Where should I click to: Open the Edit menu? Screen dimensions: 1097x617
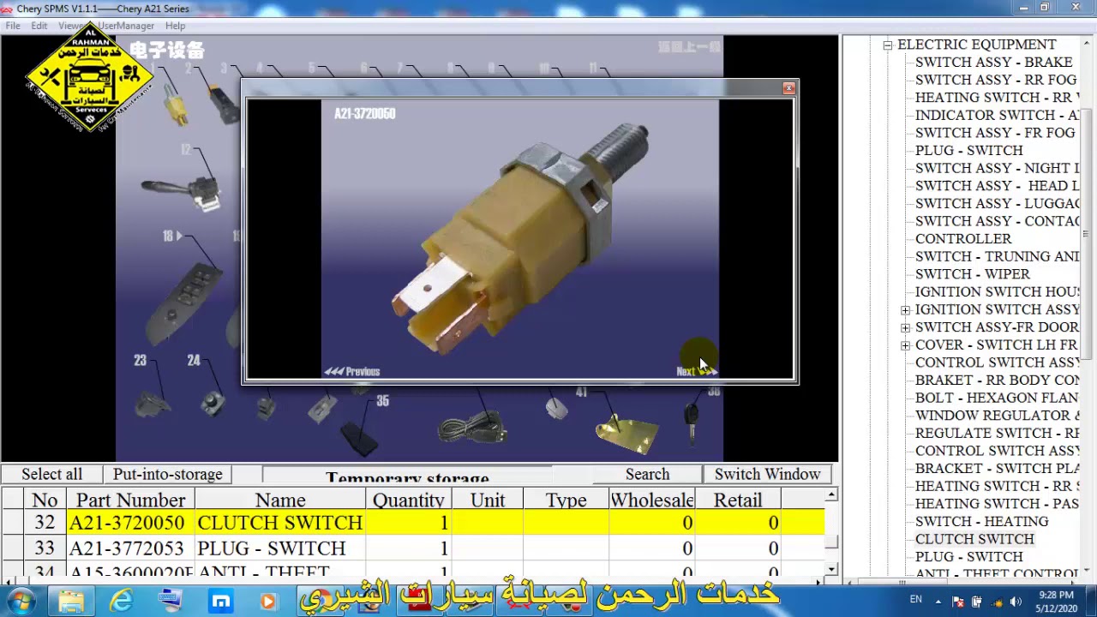(39, 26)
